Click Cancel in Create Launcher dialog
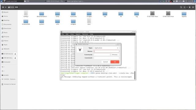Viewport: 196px width, 110px height. [x=105, y=62]
